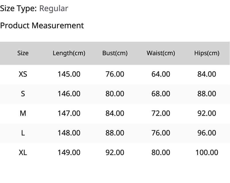Click the Length(cm) column header
The width and height of the screenshot is (230, 183).
pos(69,53)
